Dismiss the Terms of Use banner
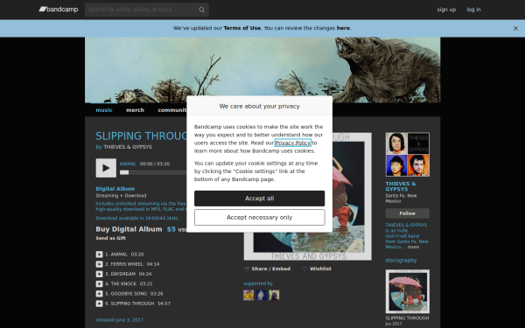This screenshot has width=525, height=328. pyautogui.click(x=515, y=29)
